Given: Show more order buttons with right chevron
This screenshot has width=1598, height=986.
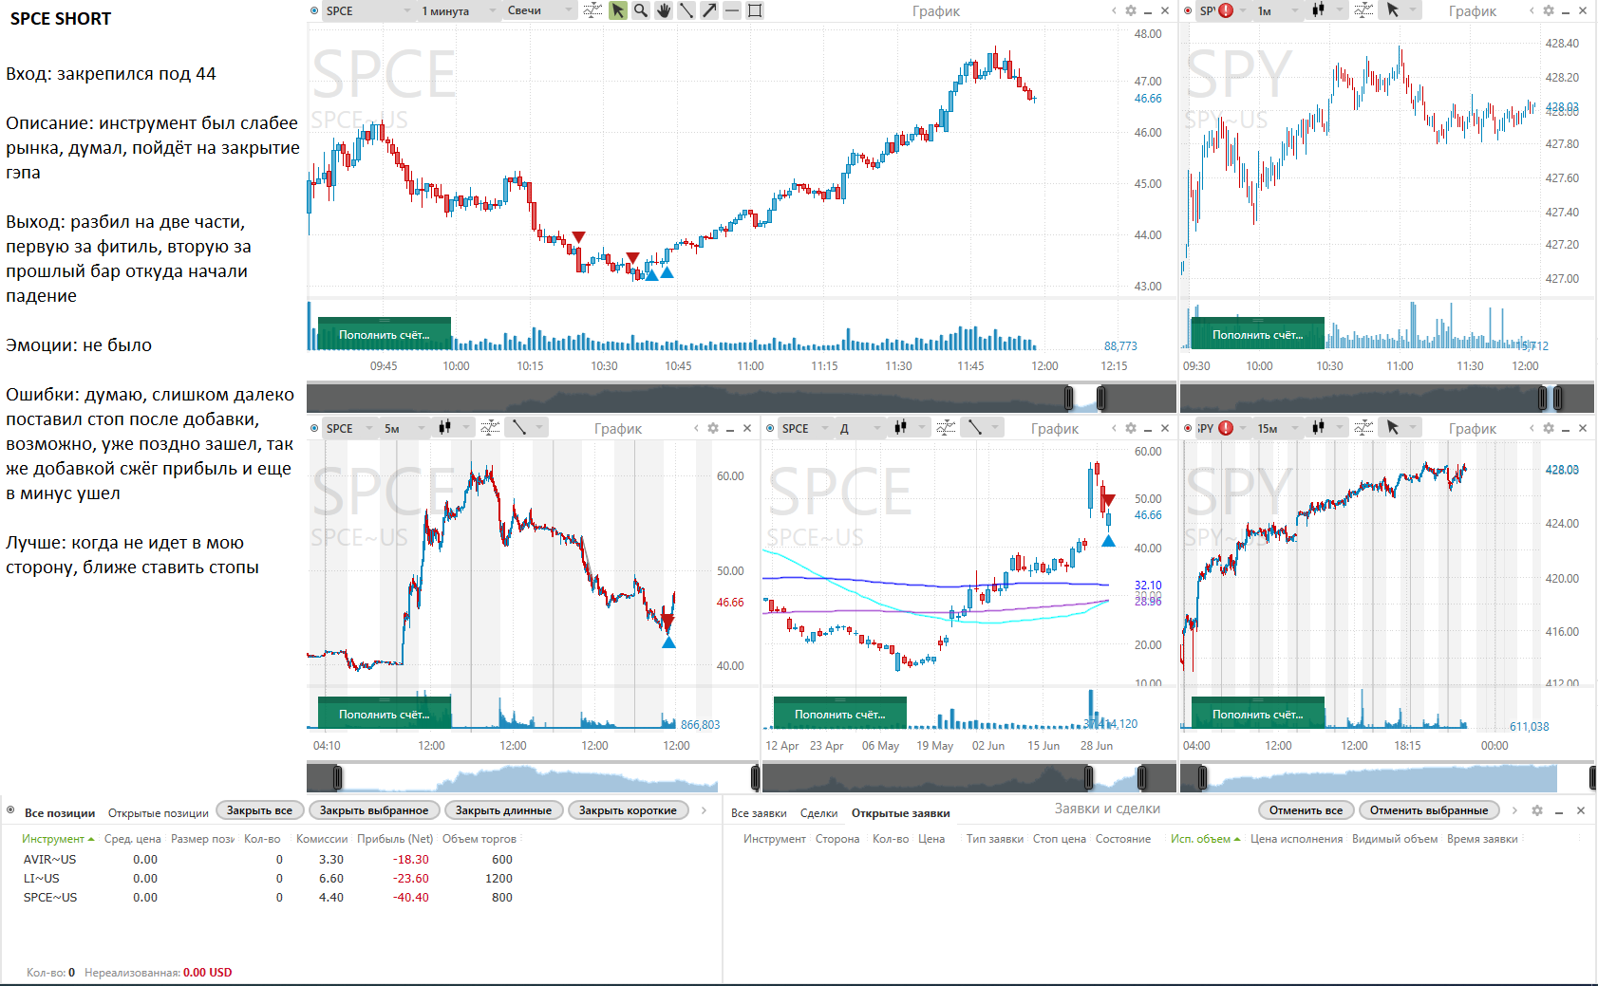Looking at the screenshot, I should click(x=1514, y=810).
